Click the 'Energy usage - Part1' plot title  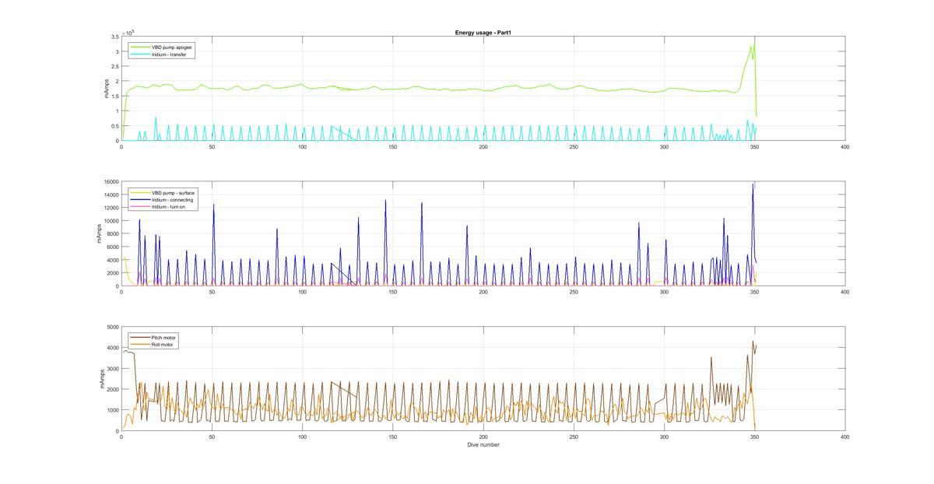tap(483, 33)
